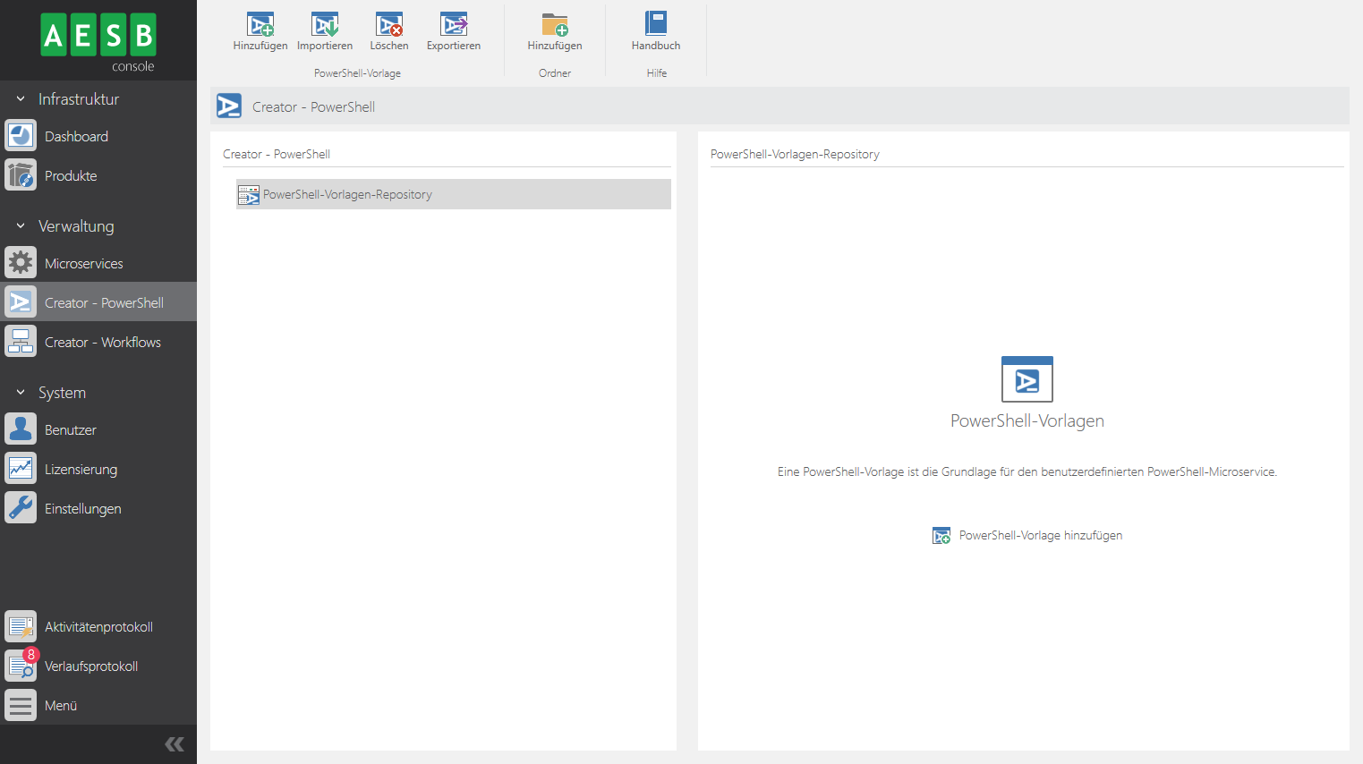Screen dimensions: 1363x764
Task: Open the Dashboard page
Action: coord(76,137)
